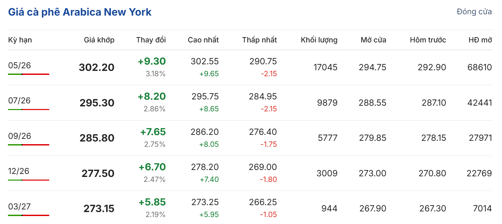Click the 68610 open interest value
The width and height of the screenshot is (502, 224).
(x=480, y=68)
